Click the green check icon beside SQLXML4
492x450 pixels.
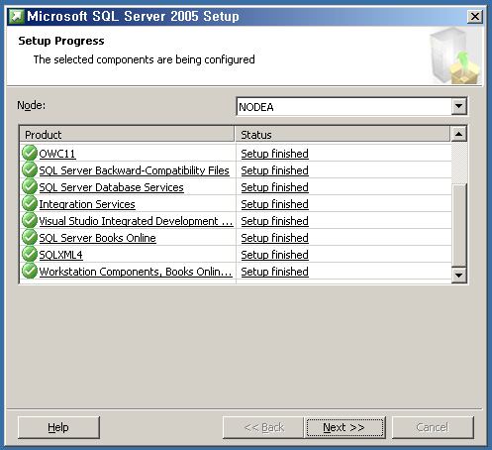[x=30, y=254]
